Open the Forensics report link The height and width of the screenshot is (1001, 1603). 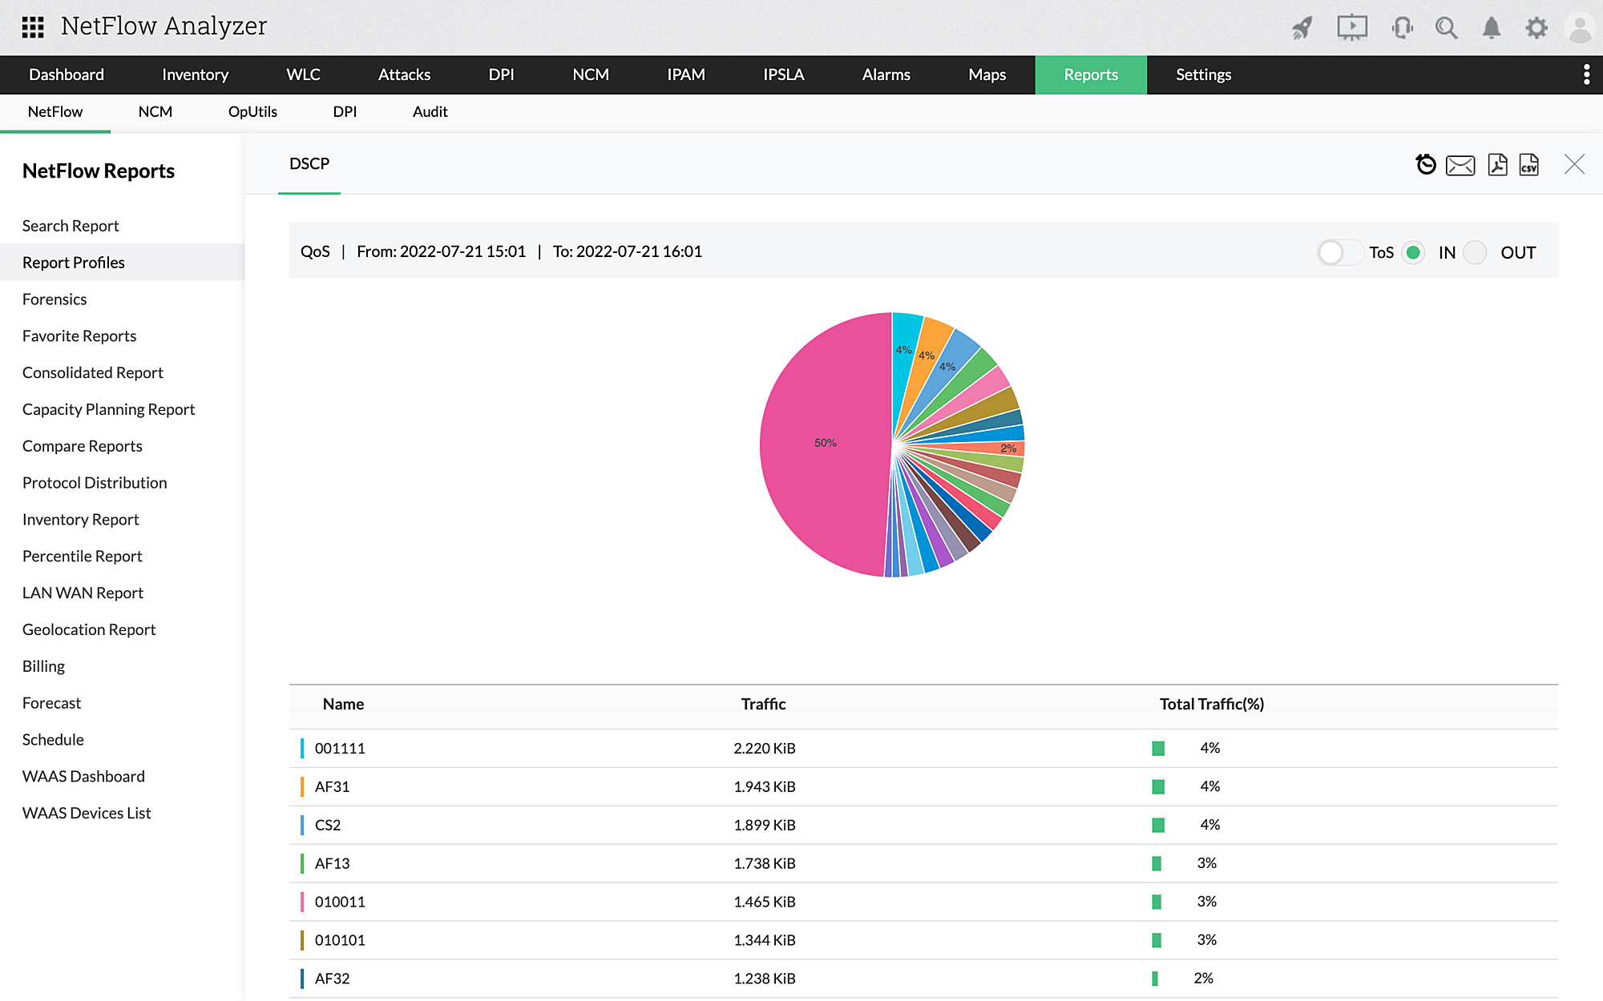pos(55,299)
